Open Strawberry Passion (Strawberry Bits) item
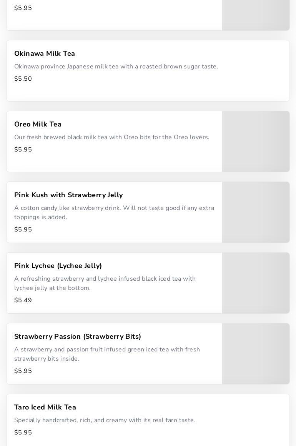This screenshot has width=296, height=446. 78,336
